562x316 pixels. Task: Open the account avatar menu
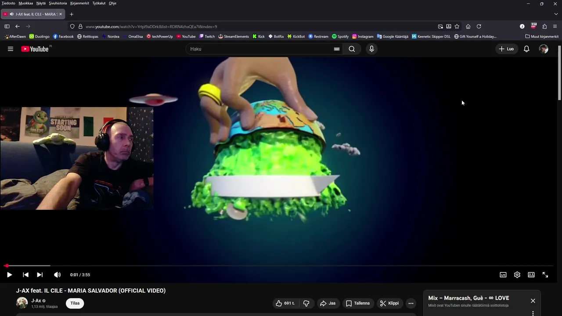coord(544,49)
